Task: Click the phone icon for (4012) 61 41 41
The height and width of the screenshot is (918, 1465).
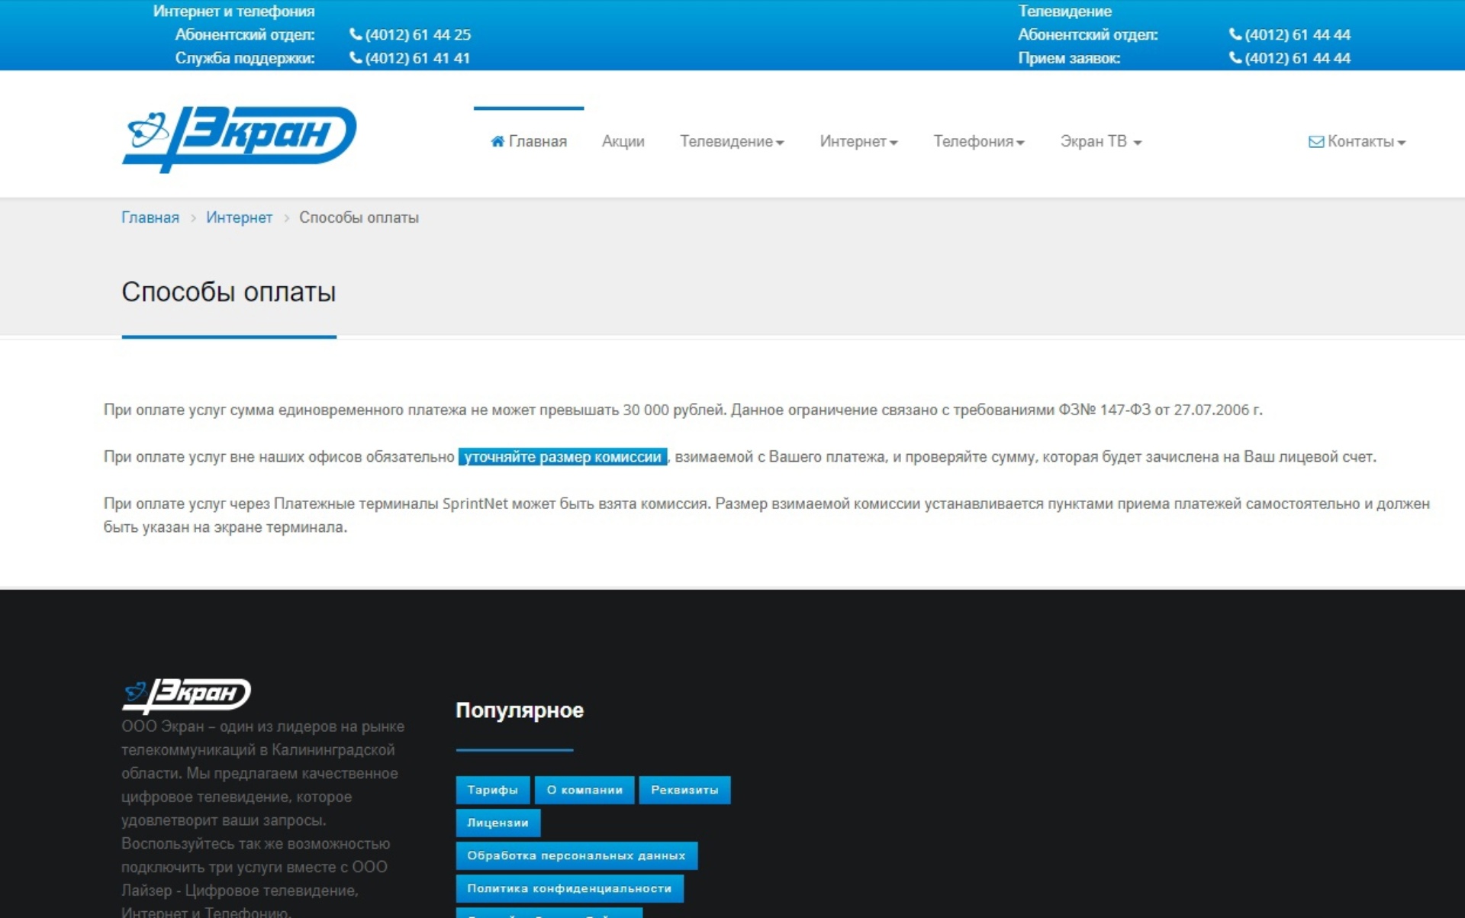Action: [356, 58]
